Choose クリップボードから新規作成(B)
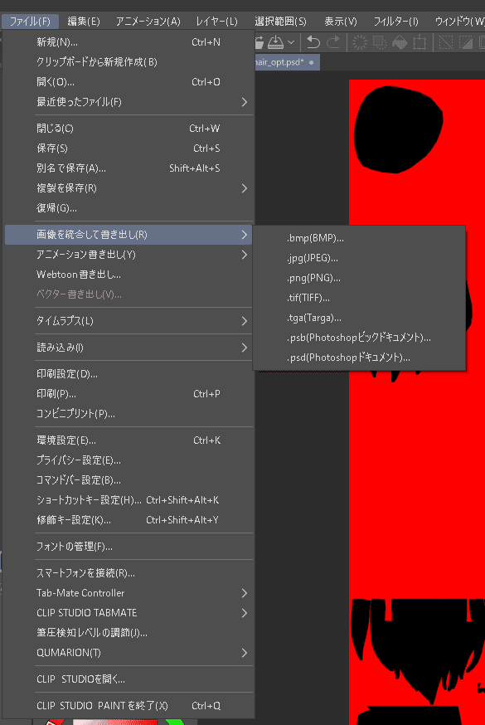Screen dimensions: 485x725 pyautogui.click(x=129, y=62)
